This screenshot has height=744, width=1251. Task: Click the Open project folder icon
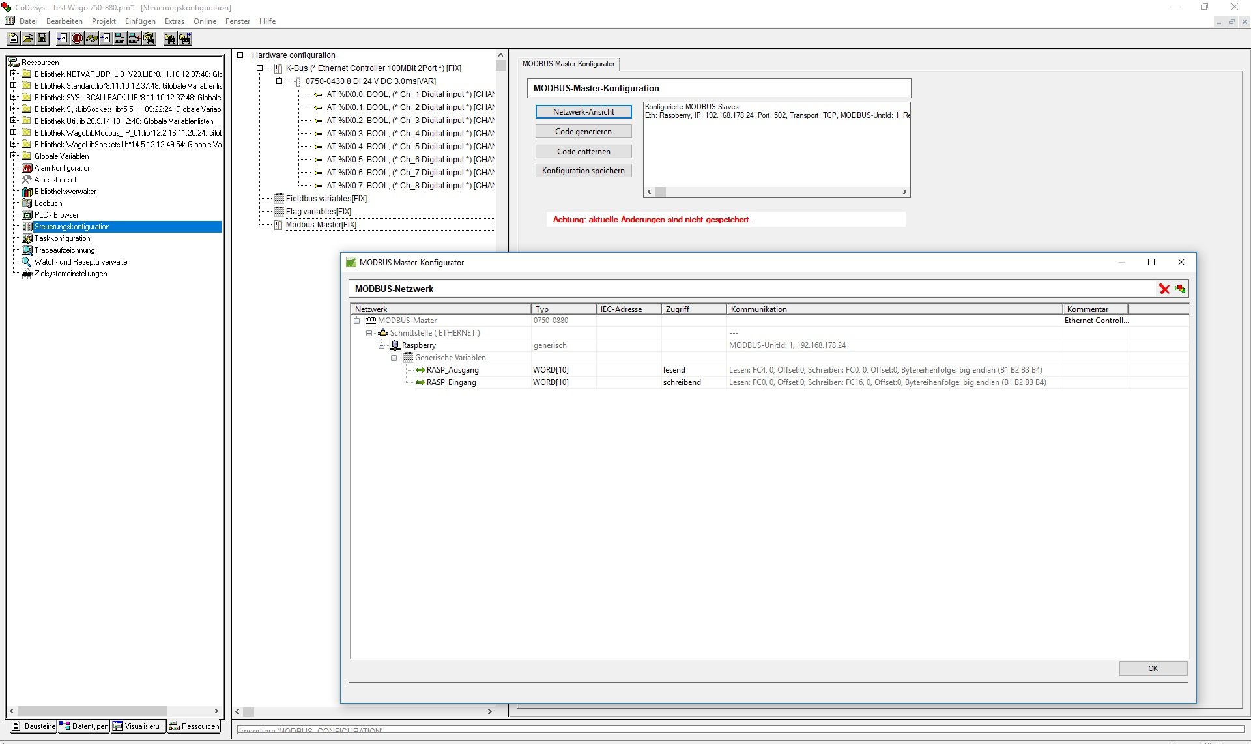pyautogui.click(x=28, y=38)
